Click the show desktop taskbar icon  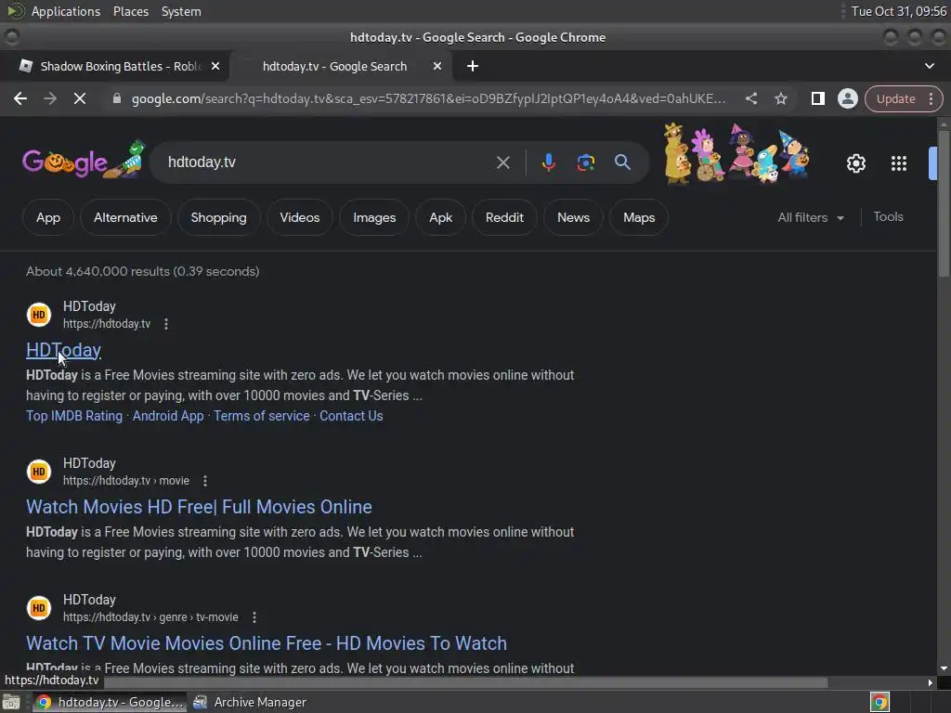click(x=11, y=702)
